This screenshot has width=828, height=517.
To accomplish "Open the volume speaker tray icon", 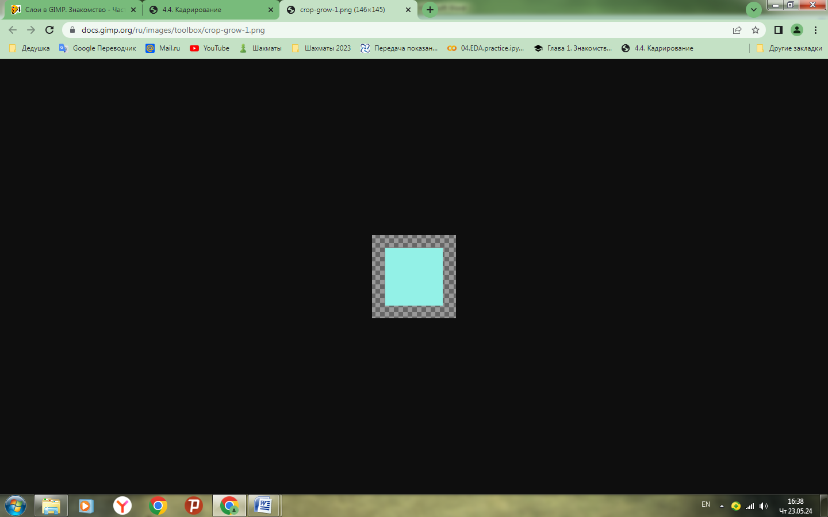I will point(764,506).
